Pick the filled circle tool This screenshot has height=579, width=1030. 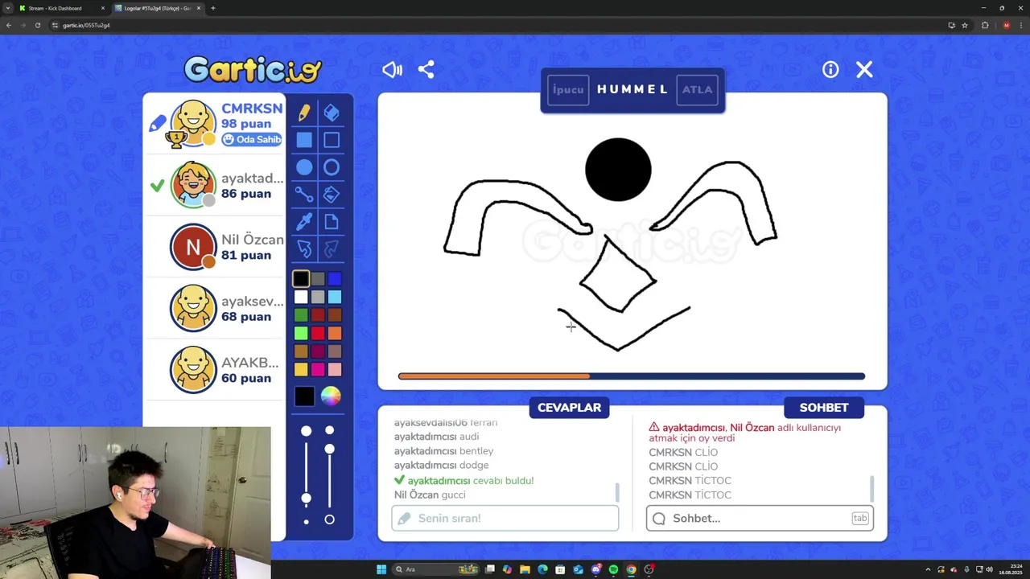point(304,167)
